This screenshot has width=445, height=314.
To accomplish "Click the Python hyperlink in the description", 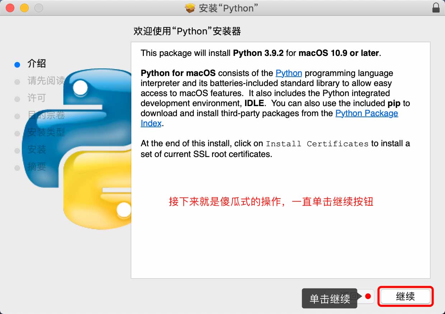I will click(x=289, y=73).
